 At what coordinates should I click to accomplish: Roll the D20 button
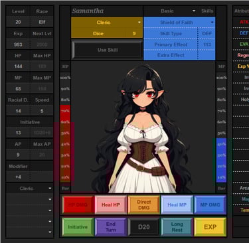(144, 227)
